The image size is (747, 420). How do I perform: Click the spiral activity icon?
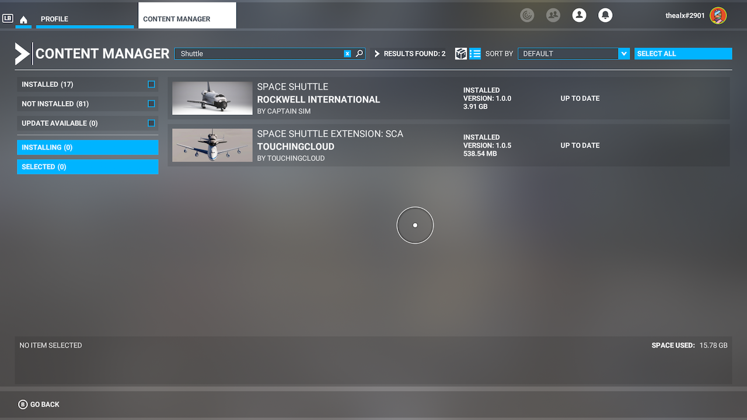527,15
